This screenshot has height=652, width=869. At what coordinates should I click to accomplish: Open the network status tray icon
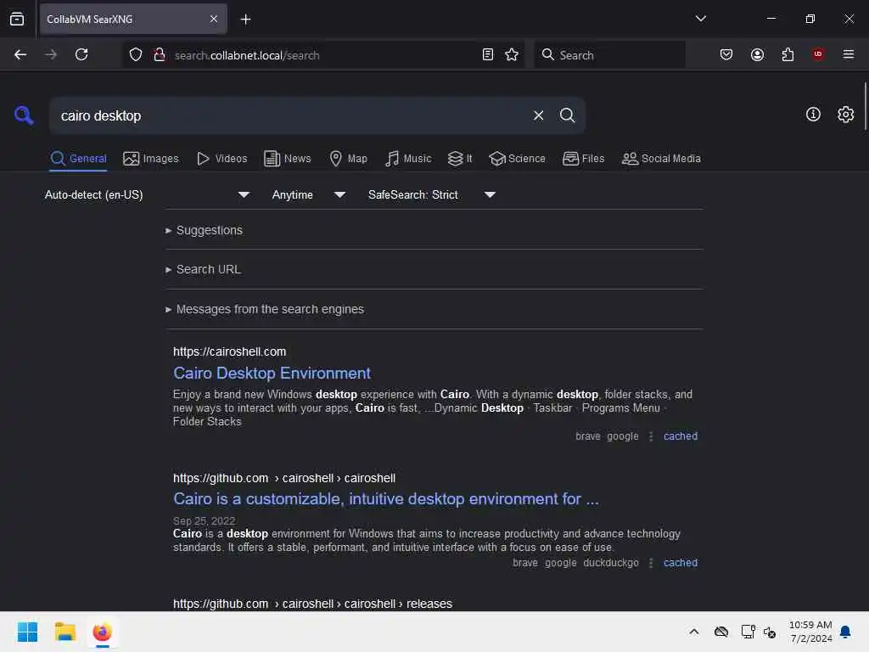click(748, 632)
